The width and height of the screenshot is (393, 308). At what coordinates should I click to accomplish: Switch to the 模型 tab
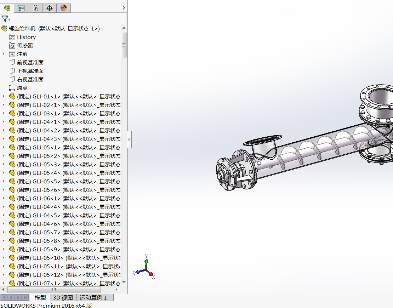tap(40, 297)
